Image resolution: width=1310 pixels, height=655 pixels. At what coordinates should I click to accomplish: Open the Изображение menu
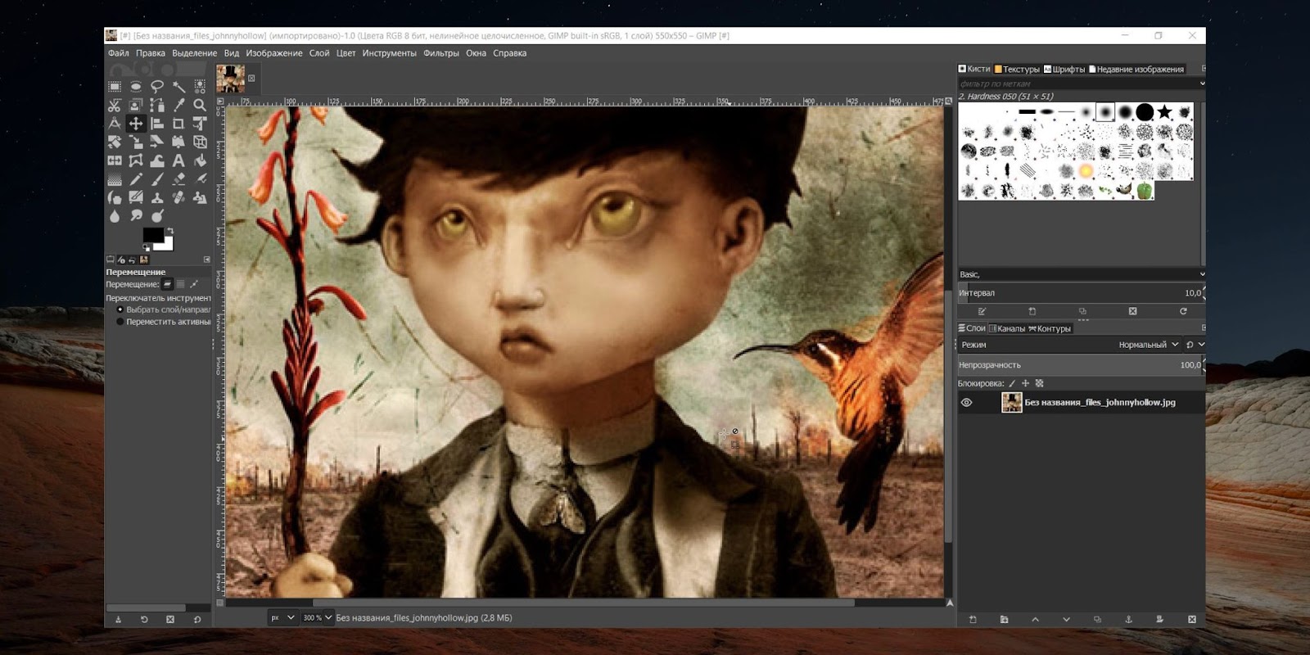pyautogui.click(x=274, y=53)
